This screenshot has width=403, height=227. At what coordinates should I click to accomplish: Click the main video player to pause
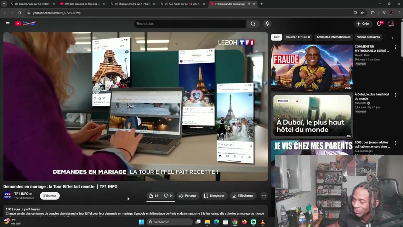(x=135, y=107)
